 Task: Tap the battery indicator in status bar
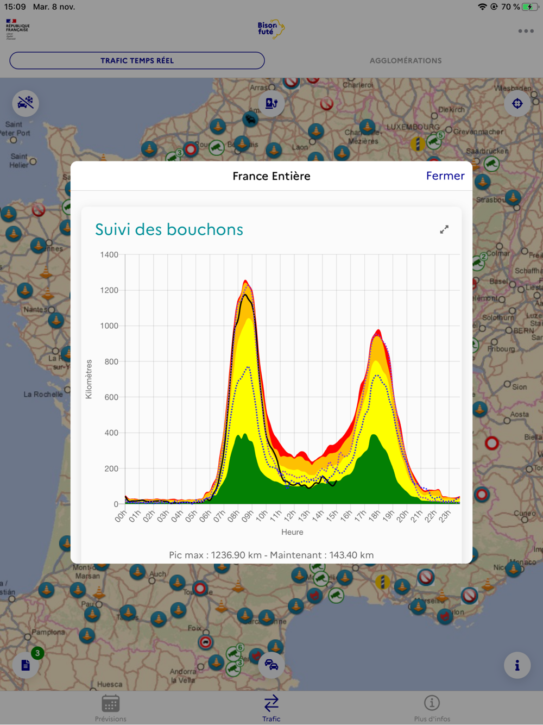tap(529, 7)
